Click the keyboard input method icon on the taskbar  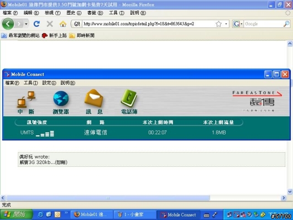coord(206,215)
